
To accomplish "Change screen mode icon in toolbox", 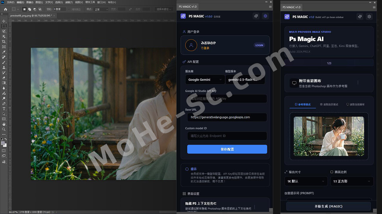I will pos(4,156).
